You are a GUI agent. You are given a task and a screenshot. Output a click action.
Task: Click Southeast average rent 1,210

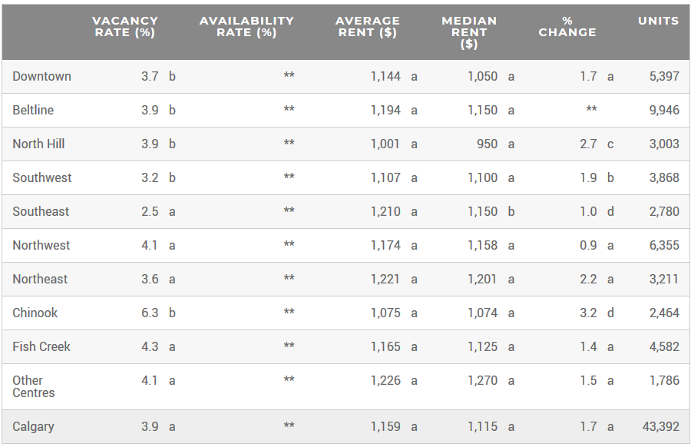(385, 211)
